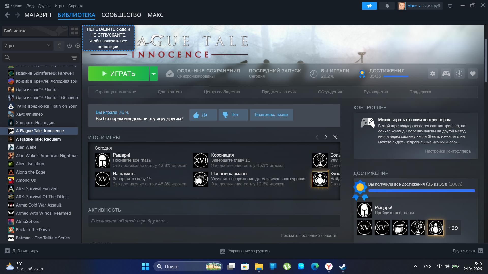The width and height of the screenshot is (488, 274).
Task: Open the advanced library filter options icon
Action: pos(74,58)
